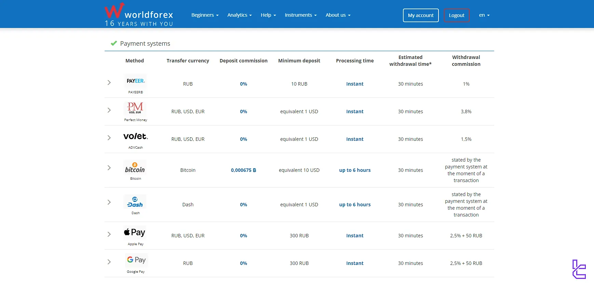Click the My account button
Image resolution: width=594 pixels, height=283 pixels.
point(421,15)
